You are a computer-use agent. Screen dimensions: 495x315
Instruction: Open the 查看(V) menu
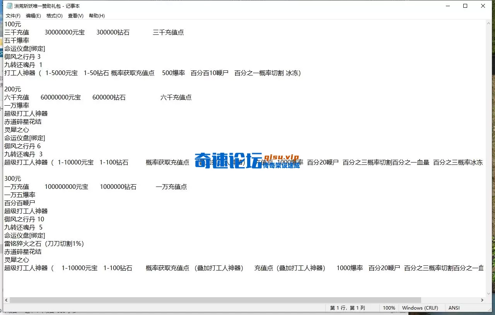(75, 15)
